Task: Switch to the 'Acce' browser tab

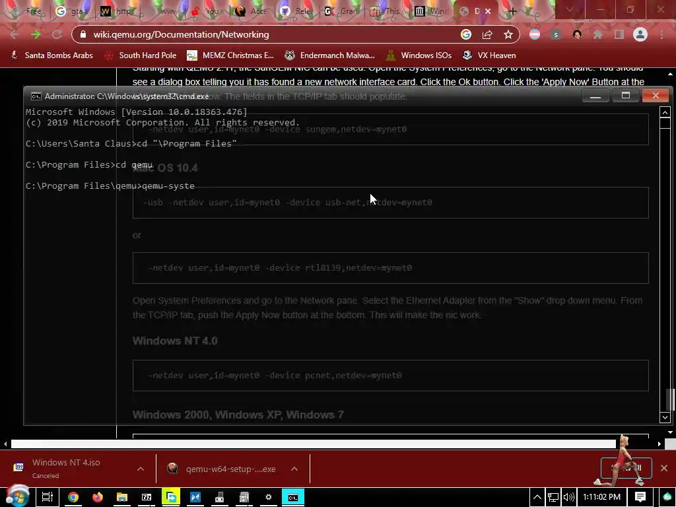Action: click(252, 11)
